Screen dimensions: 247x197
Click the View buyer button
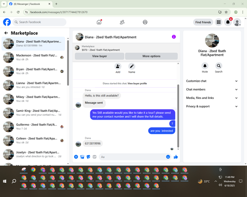99,56
